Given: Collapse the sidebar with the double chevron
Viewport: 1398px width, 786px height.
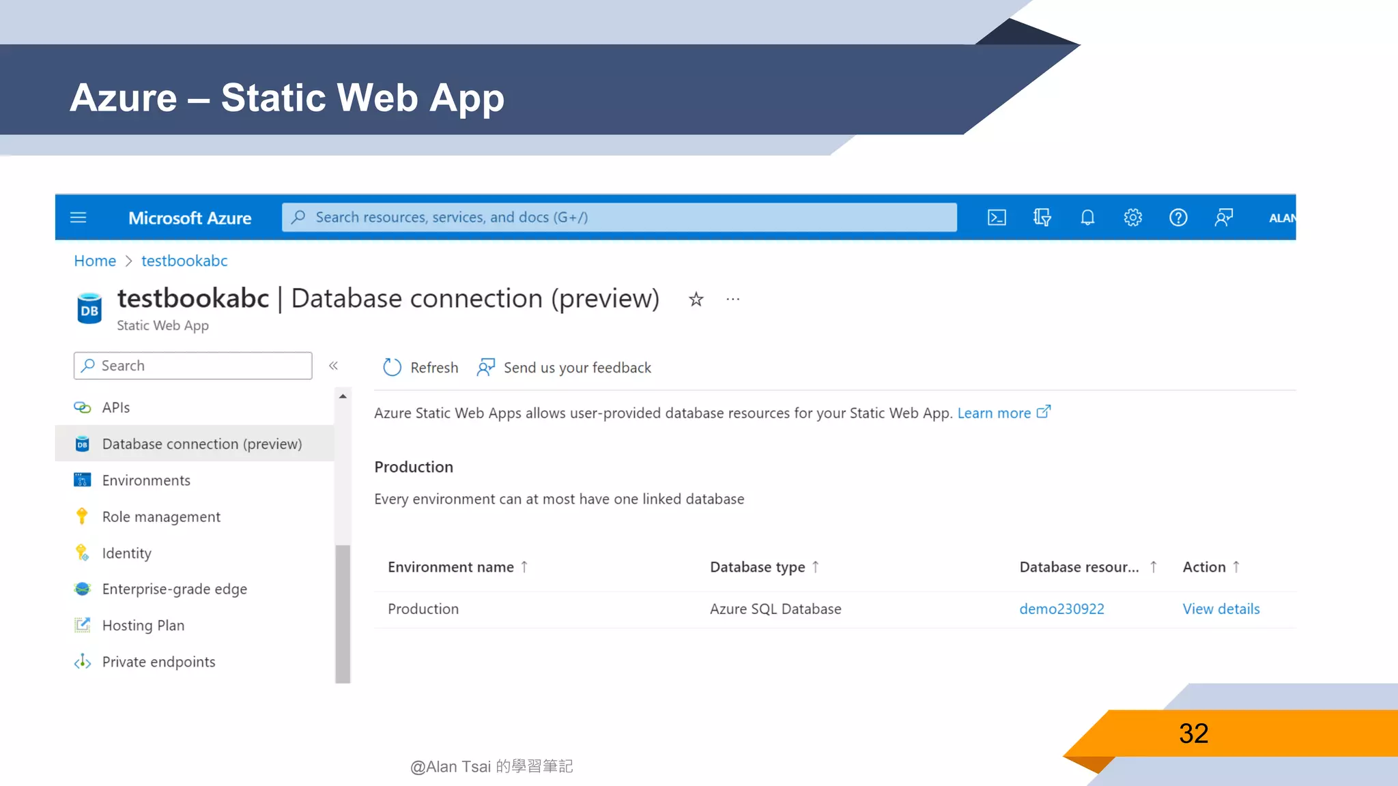Looking at the screenshot, I should (333, 366).
